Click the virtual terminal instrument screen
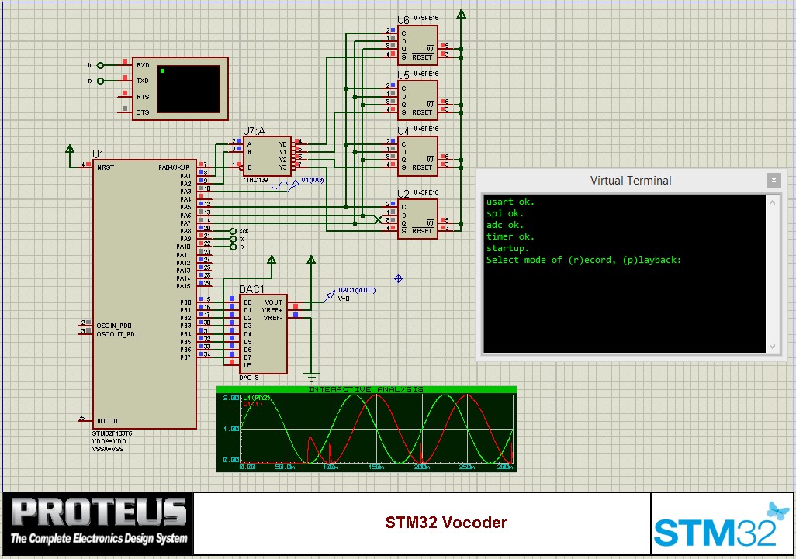Viewport: 796px width, 559px height. (x=189, y=88)
